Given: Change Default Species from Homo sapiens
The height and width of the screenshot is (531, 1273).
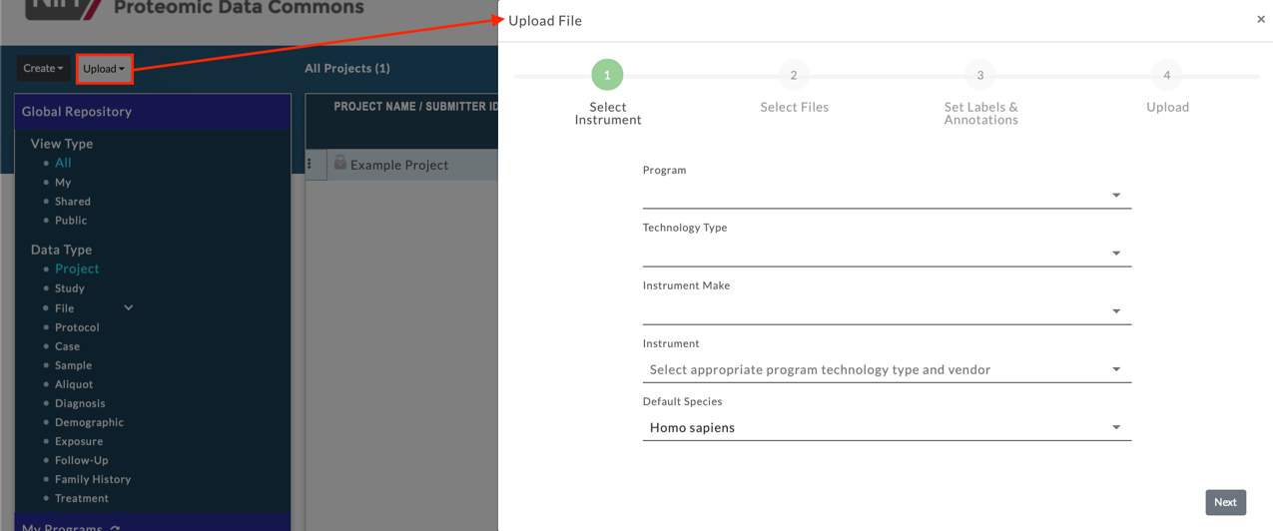Looking at the screenshot, I should coord(886,427).
